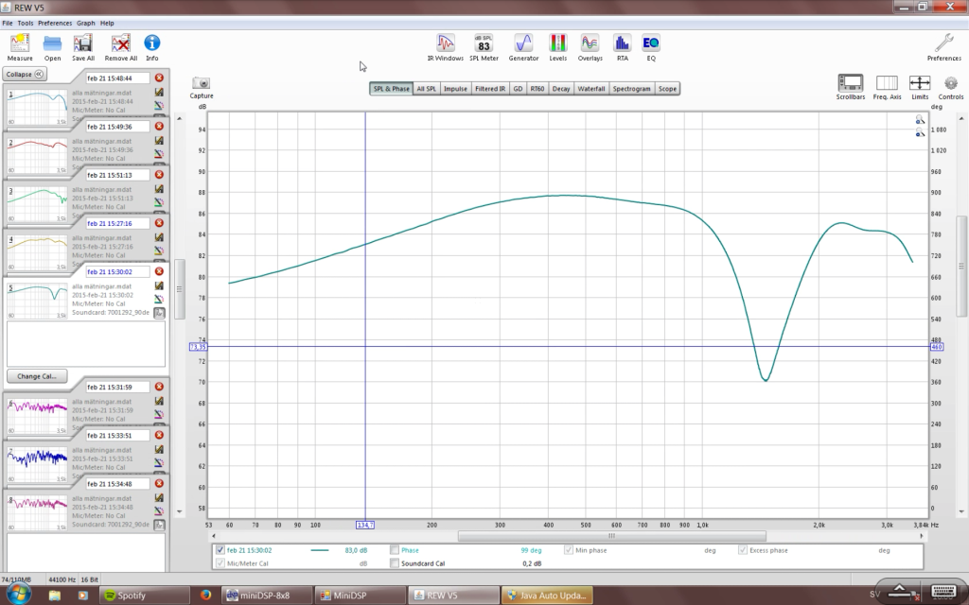Switch to GD graph tab

pyautogui.click(x=518, y=88)
